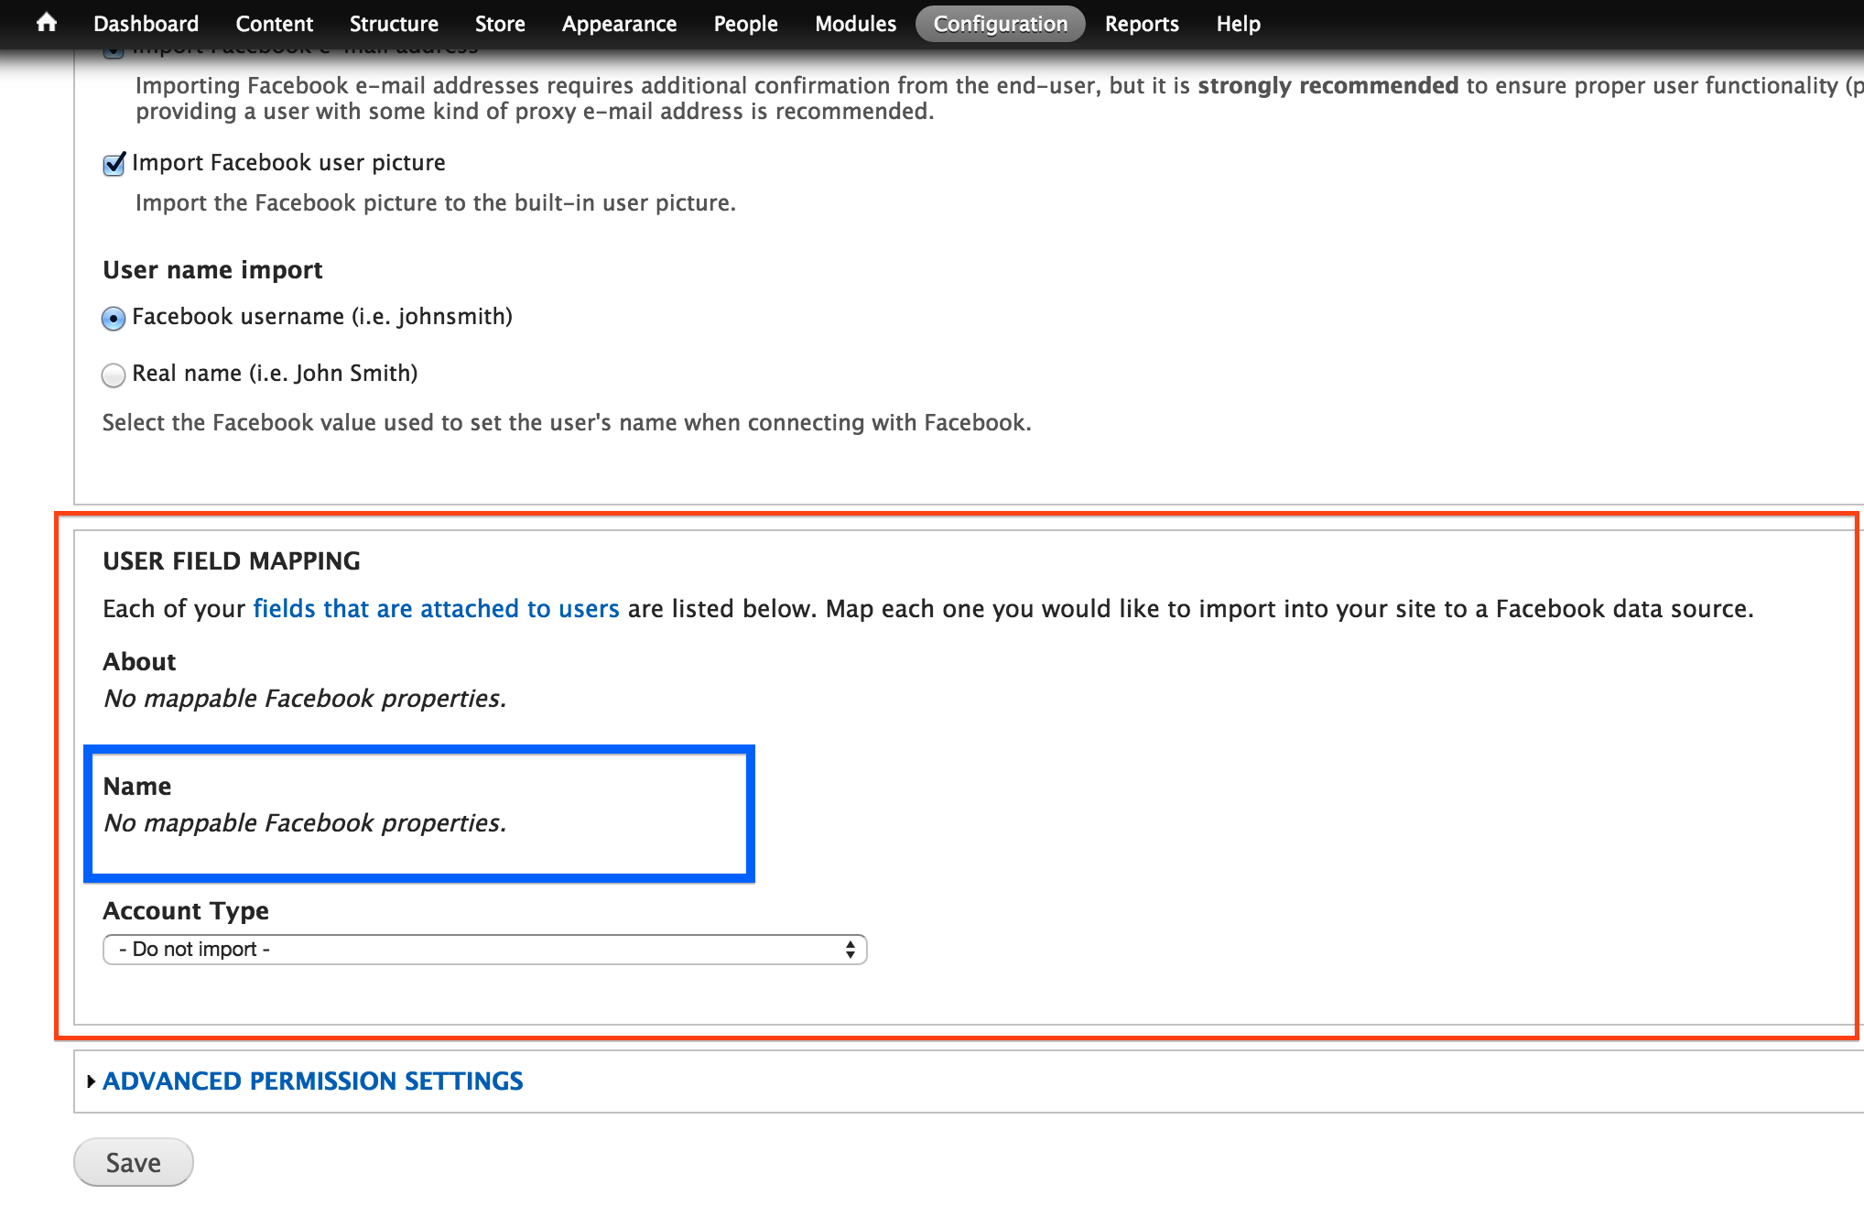Follow the fields attached to users link

tap(436, 609)
